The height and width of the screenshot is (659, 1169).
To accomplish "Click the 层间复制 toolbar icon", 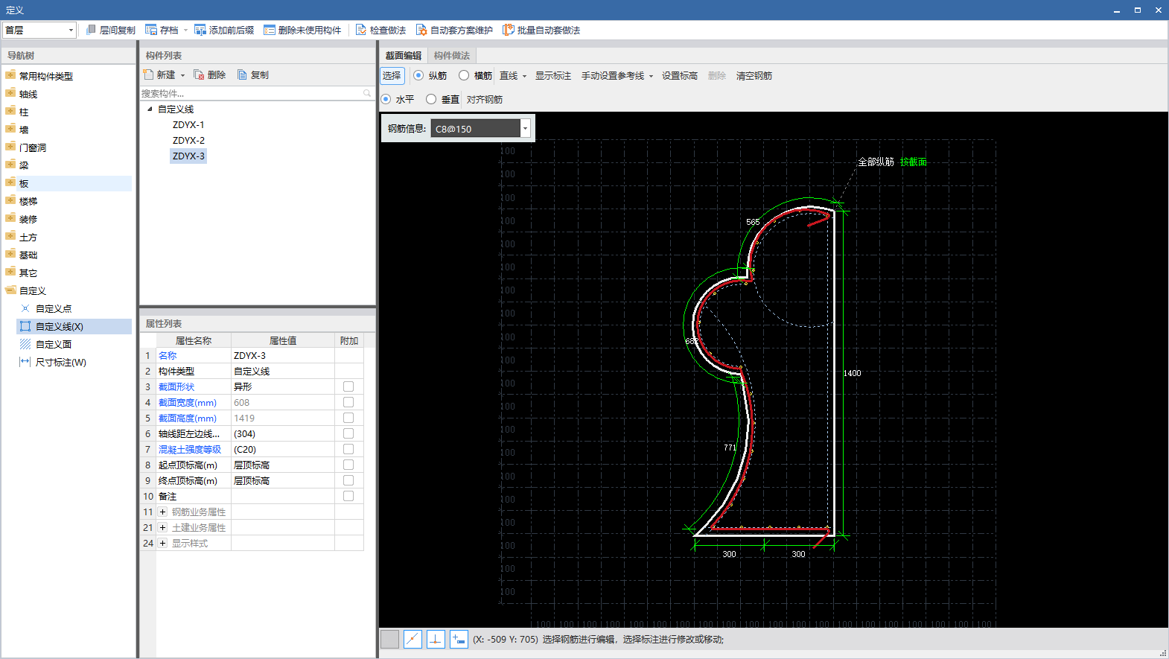I will [91, 30].
